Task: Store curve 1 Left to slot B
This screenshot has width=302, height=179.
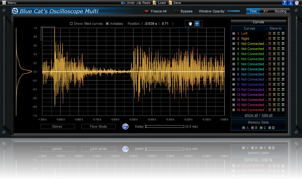Action: pos(274,33)
